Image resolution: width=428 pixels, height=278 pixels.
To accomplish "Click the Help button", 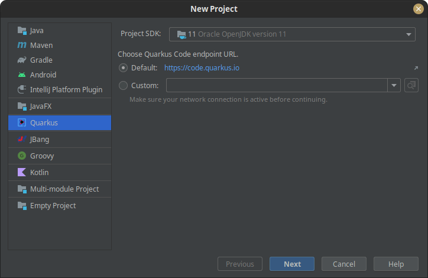I will tap(396, 264).
